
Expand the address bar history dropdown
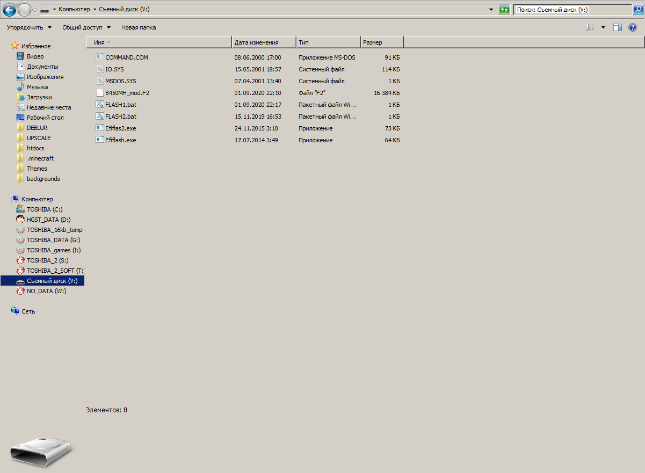click(x=491, y=10)
